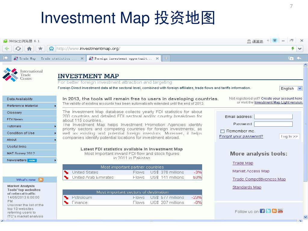
Task: Open Tutorials menu item
Action: click(29, 126)
